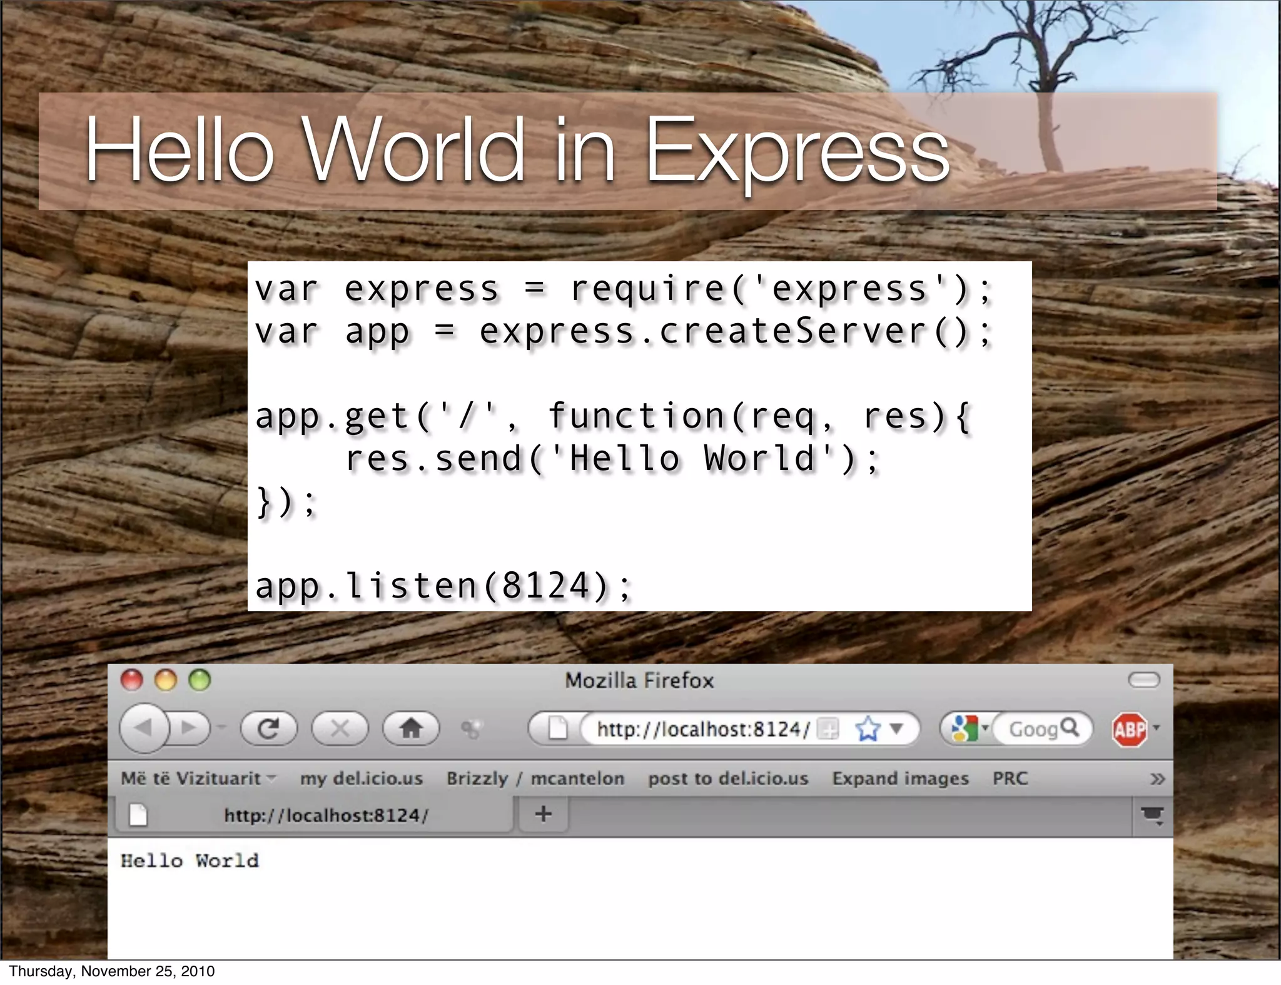Click the page icon in the address bar

point(557,728)
